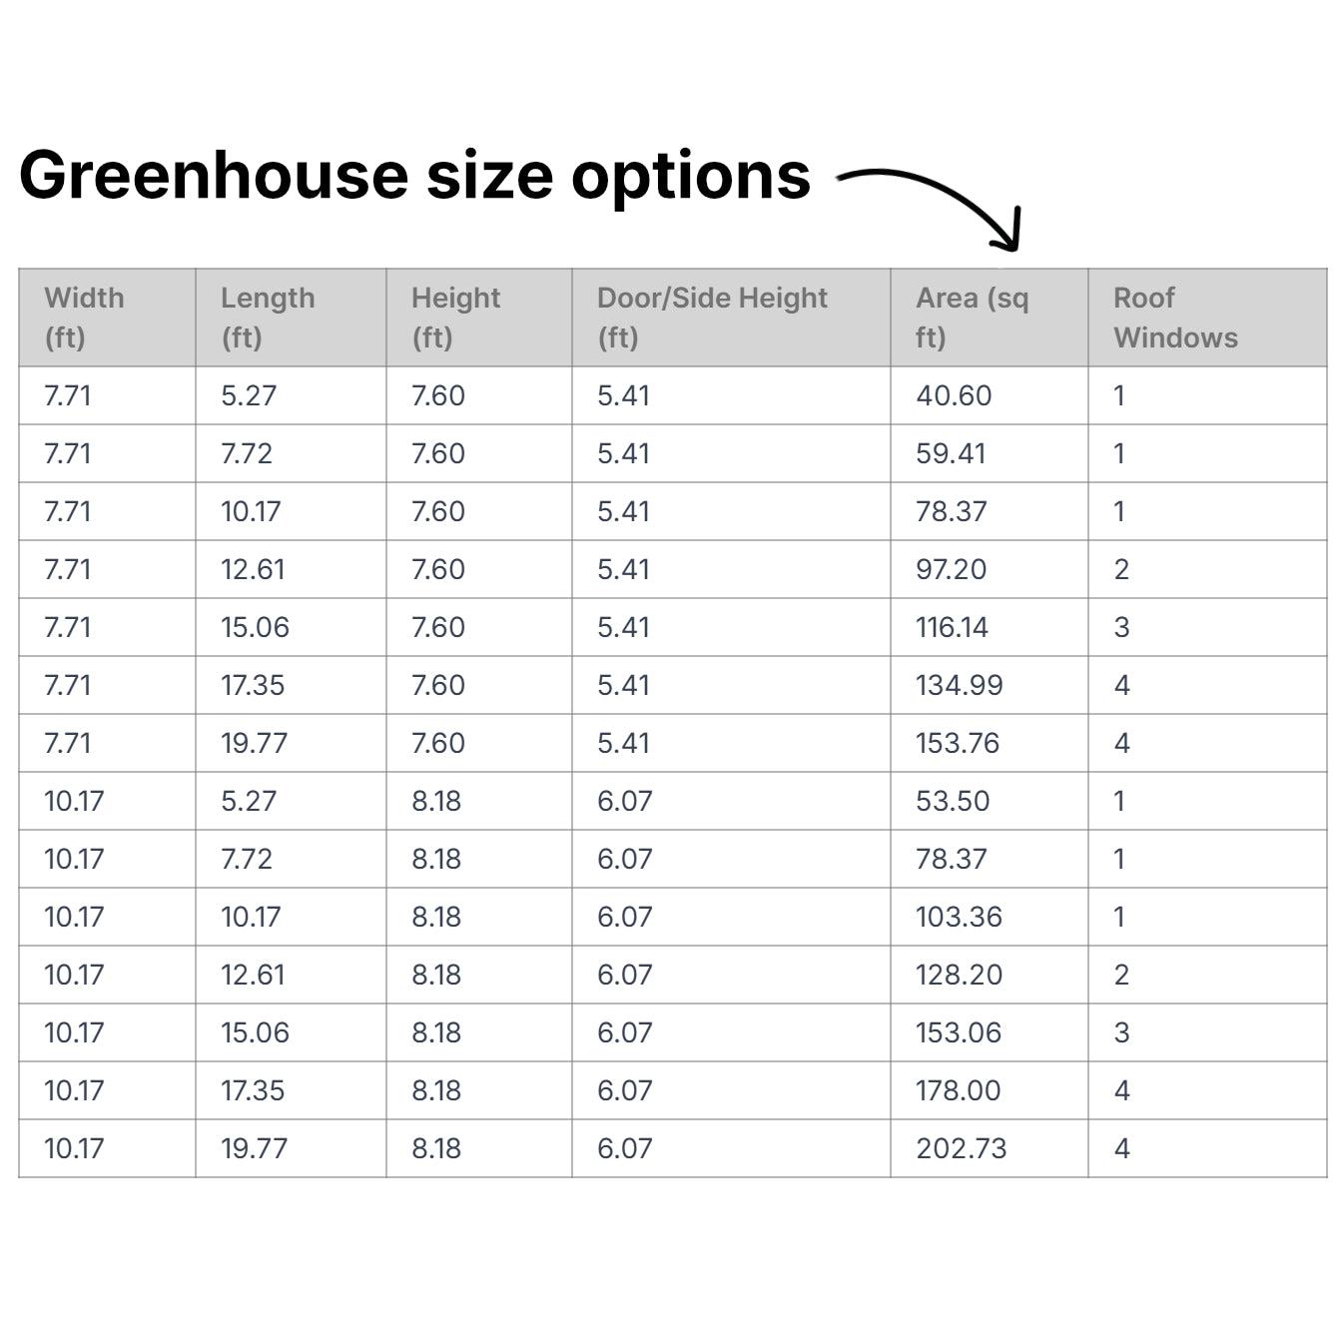
Task: Click the cell showing 128.20
Action: coord(959,976)
